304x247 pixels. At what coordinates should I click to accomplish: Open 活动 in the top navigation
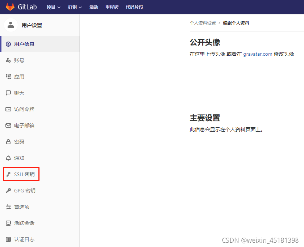pos(93,7)
